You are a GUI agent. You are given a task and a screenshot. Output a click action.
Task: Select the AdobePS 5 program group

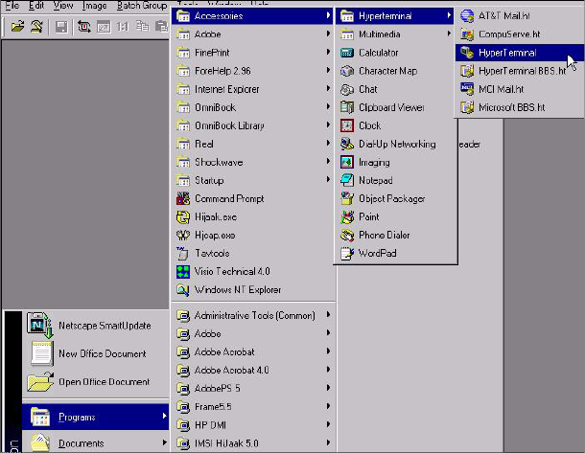tap(252, 388)
